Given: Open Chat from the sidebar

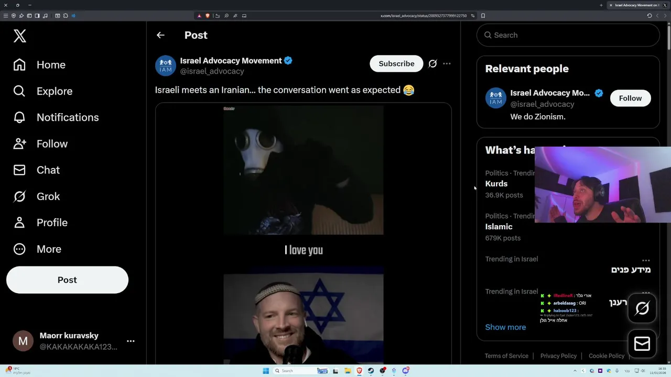Looking at the screenshot, I should (37, 170).
